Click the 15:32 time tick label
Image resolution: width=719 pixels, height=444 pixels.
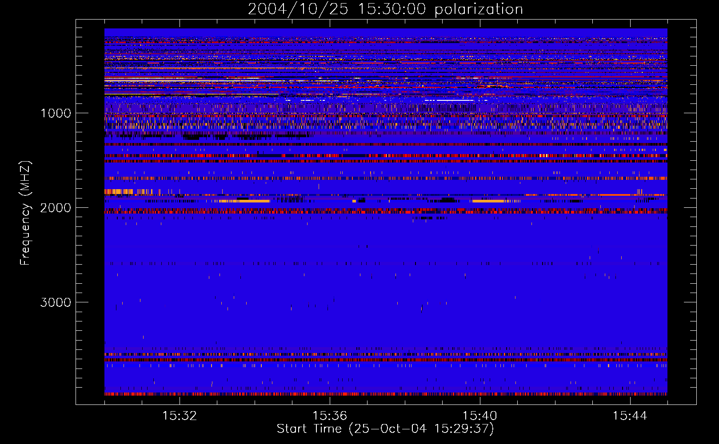point(180,416)
